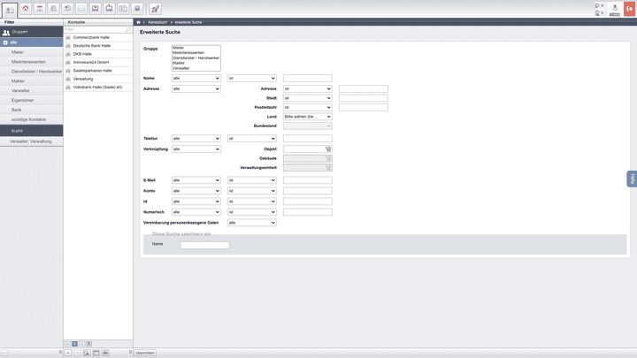Click the Adressbuch breadcrumb link

click(x=157, y=20)
